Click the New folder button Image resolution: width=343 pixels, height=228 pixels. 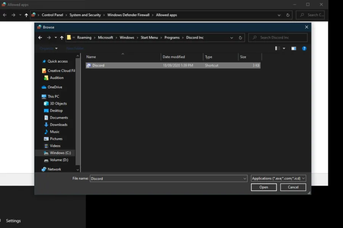tap(75, 48)
